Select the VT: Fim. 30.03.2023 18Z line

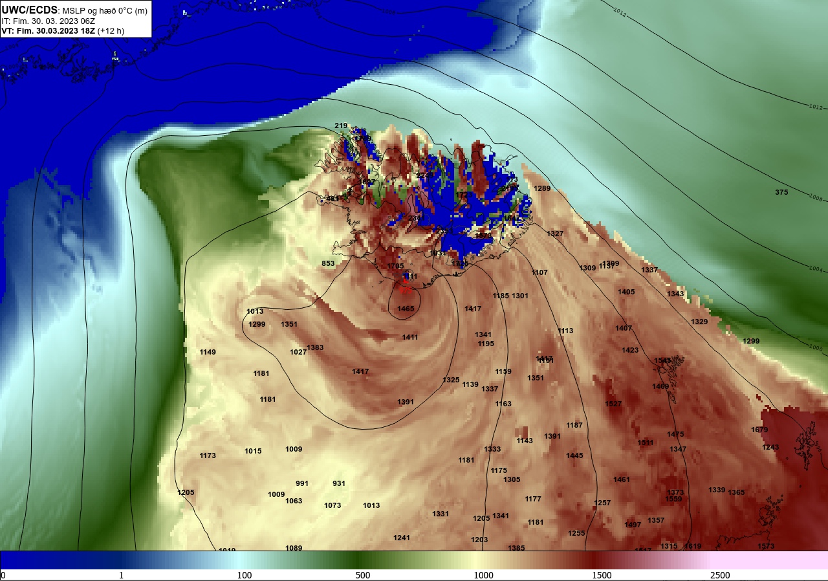coord(63,31)
